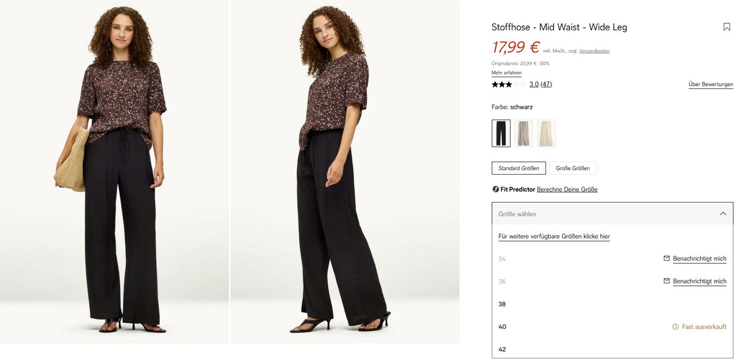Select the grey trousers color swatch
This screenshot has width=741, height=360.
pos(524,133)
